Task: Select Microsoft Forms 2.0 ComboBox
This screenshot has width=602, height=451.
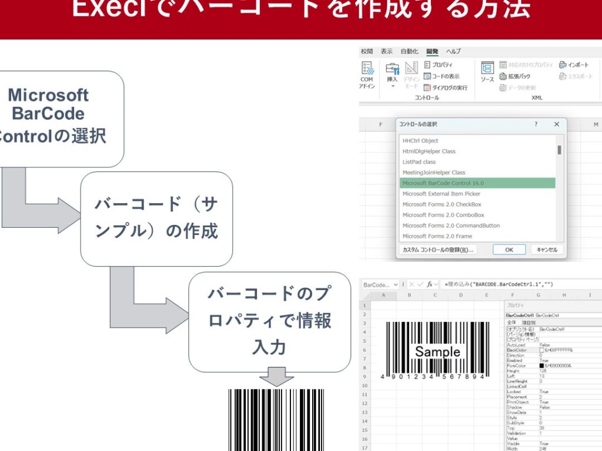Action: (x=477, y=215)
